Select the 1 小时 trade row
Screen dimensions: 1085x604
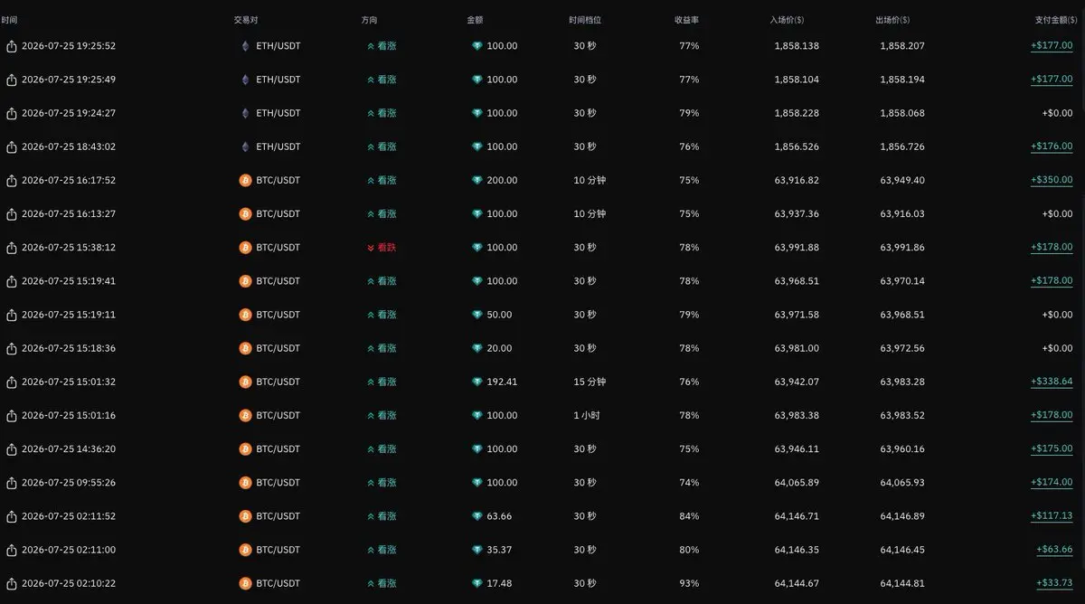(x=542, y=415)
